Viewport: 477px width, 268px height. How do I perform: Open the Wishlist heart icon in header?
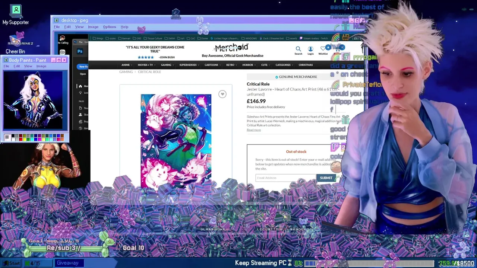tap(323, 49)
